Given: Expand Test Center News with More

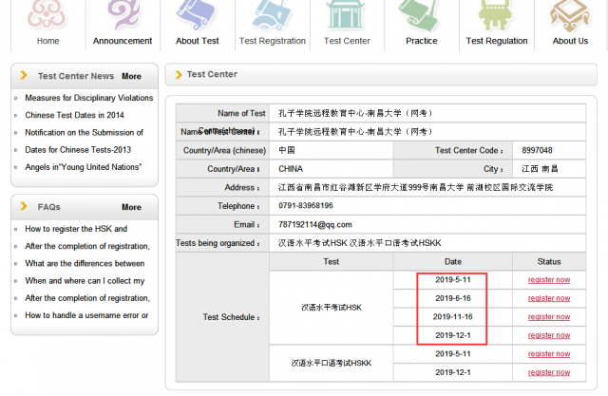Looking at the screenshot, I should tap(131, 76).
